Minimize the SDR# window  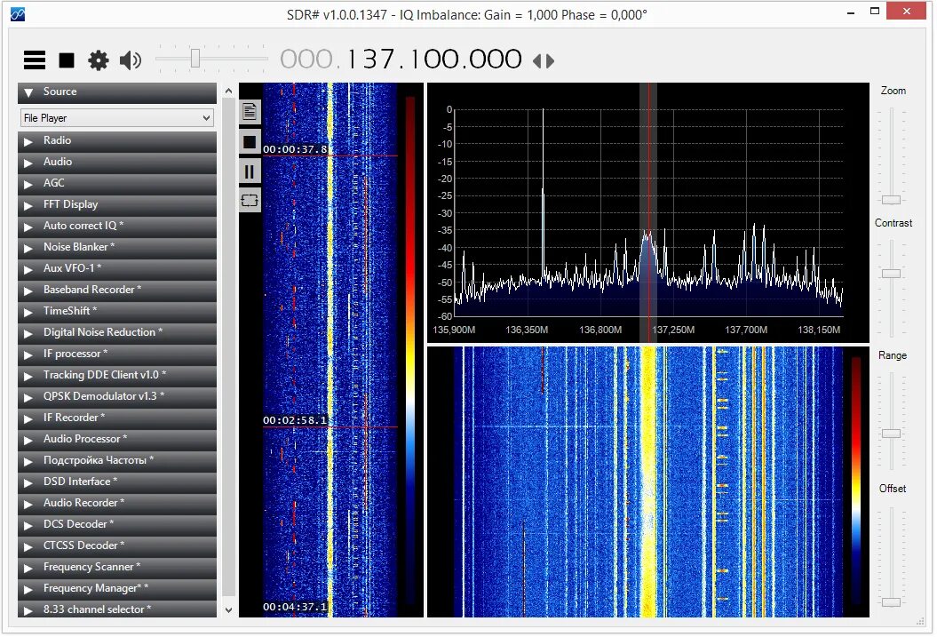[x=850, y=12]
